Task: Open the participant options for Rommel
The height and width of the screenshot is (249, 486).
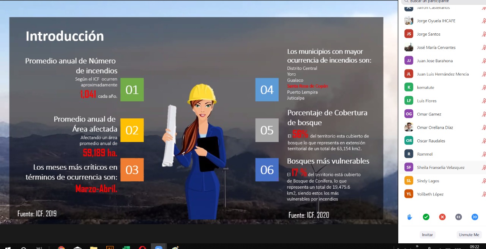Action: [484, 154]
